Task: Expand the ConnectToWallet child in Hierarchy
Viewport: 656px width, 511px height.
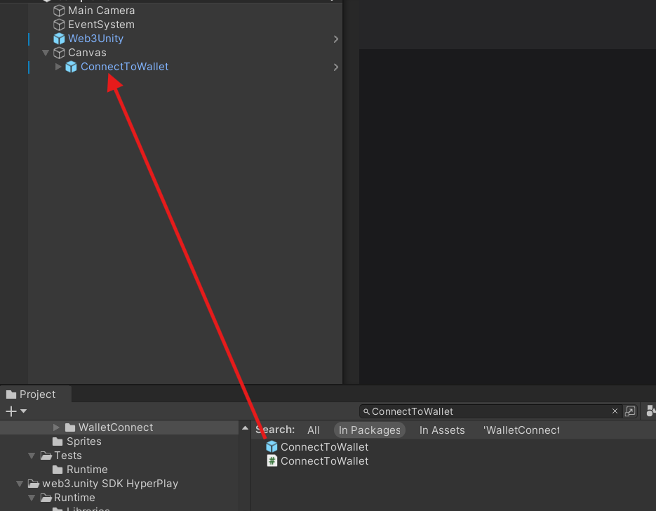Action: [58, 67]
